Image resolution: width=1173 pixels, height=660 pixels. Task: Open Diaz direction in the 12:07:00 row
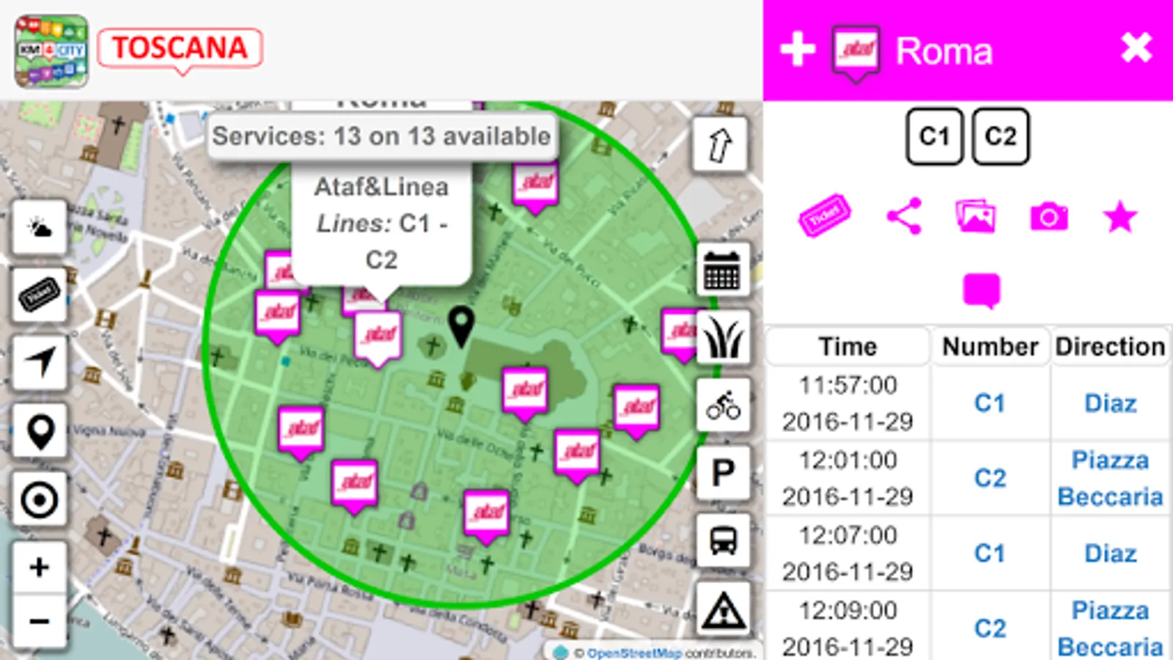[x=1111, y=554]
